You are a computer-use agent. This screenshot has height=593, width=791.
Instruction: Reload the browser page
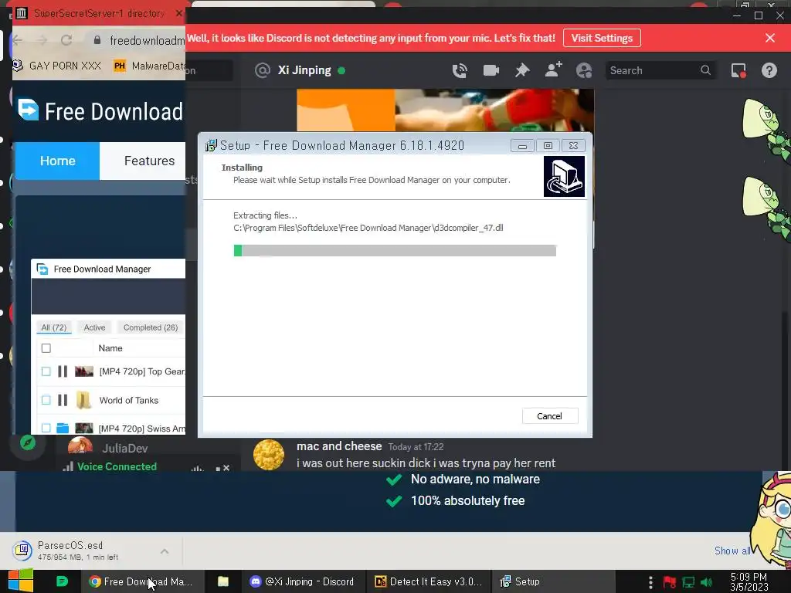click(x=66, y=40)
